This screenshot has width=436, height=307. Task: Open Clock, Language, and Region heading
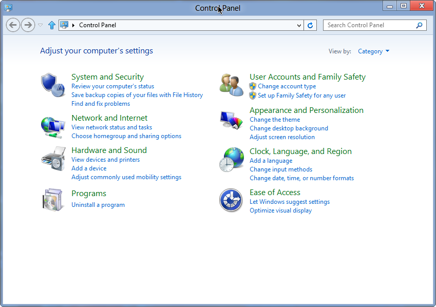click(x=300, y=151)
